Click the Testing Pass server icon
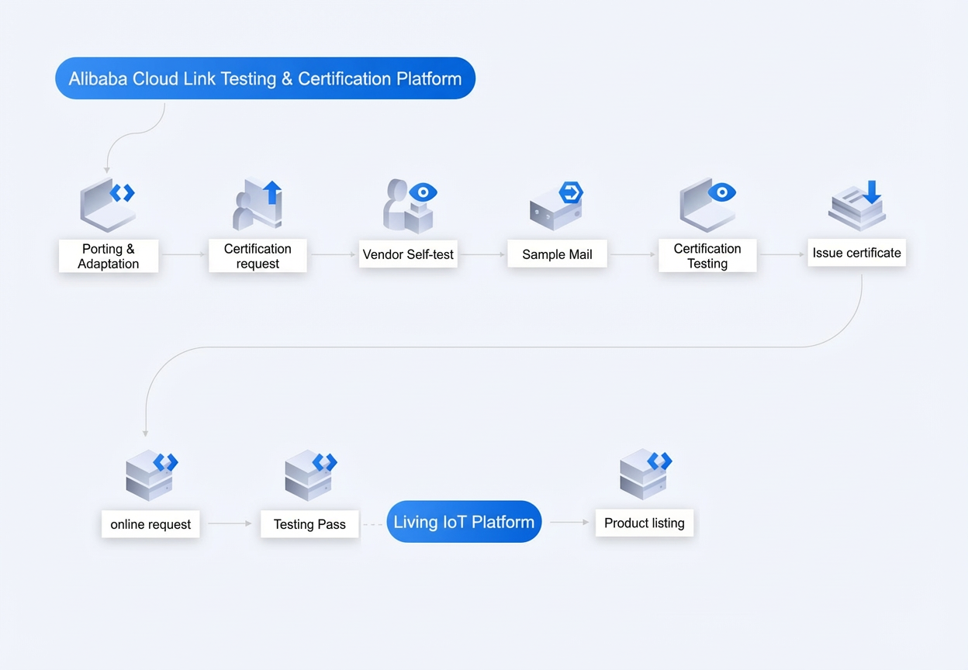Screen dimensions: 968x670 (310, 475)
